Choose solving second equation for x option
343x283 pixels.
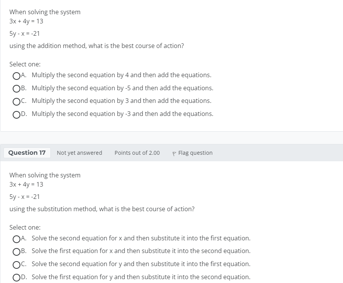[x=16, y=239]
